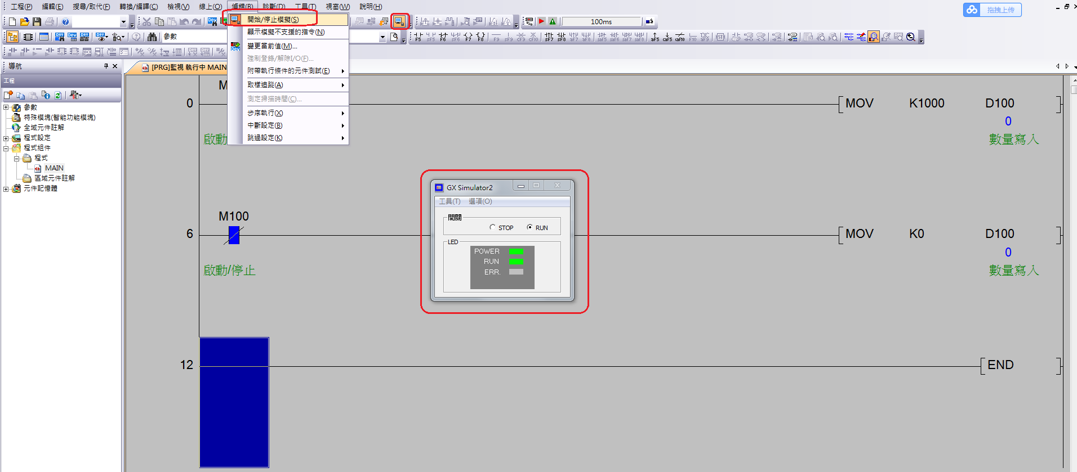
Task: Click the binoculars find device icon
Action: [x=152, y=37]
